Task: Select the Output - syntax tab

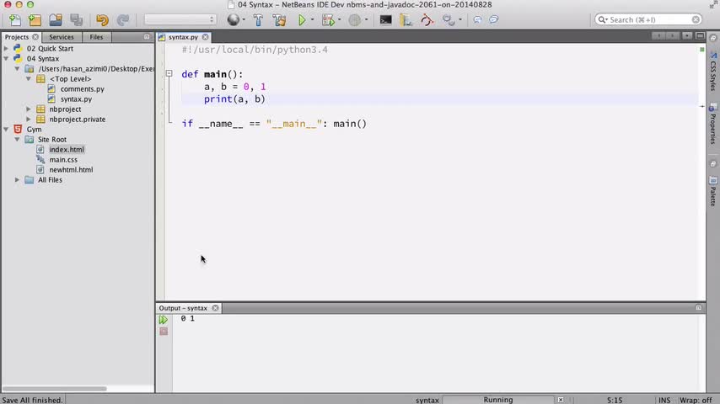Action: point(183,308)
